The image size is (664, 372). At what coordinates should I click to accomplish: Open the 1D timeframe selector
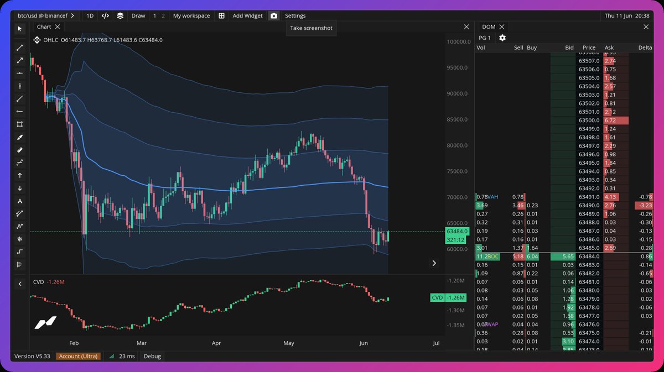coord(90,15)
